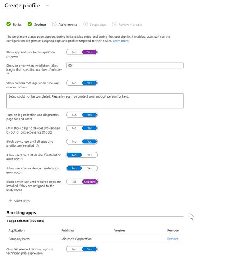The image size is (236, 261).
Task: Click the Settings step green checkmark icon
Action: coord(30,24)
